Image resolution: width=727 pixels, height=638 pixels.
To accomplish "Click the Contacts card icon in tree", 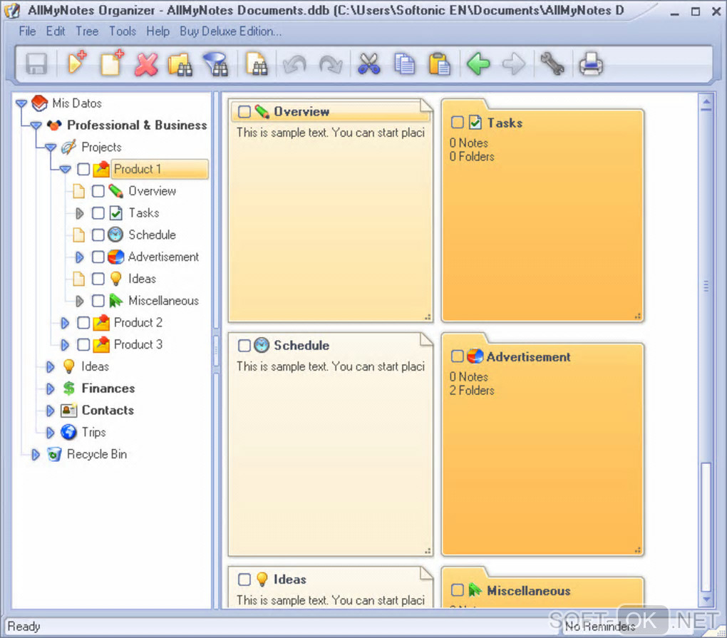I will [68, 410].
